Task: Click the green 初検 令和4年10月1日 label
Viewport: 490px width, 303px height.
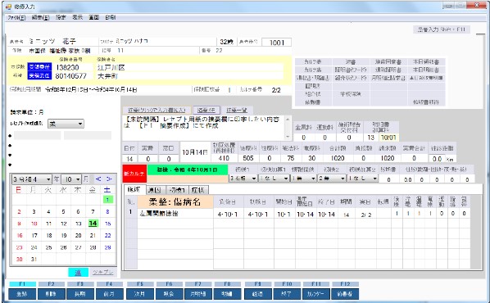Action: click(187, 170)
